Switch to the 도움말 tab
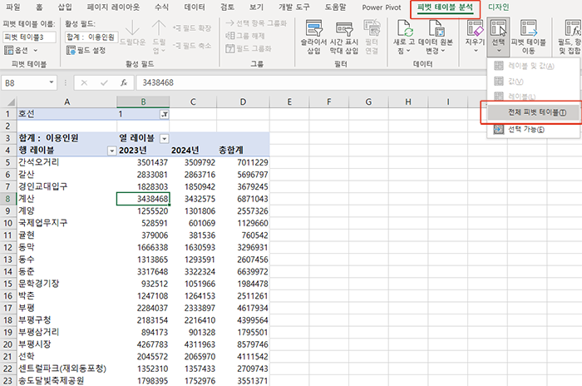The image size is (582, 386). tap(335, 7)
